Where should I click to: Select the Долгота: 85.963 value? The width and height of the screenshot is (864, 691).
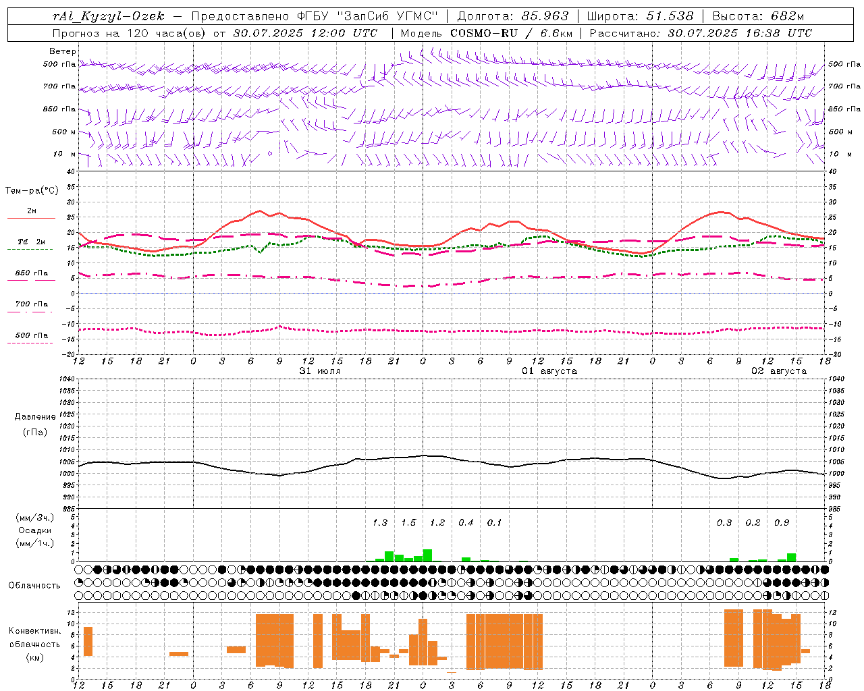[x=513, y=16]
